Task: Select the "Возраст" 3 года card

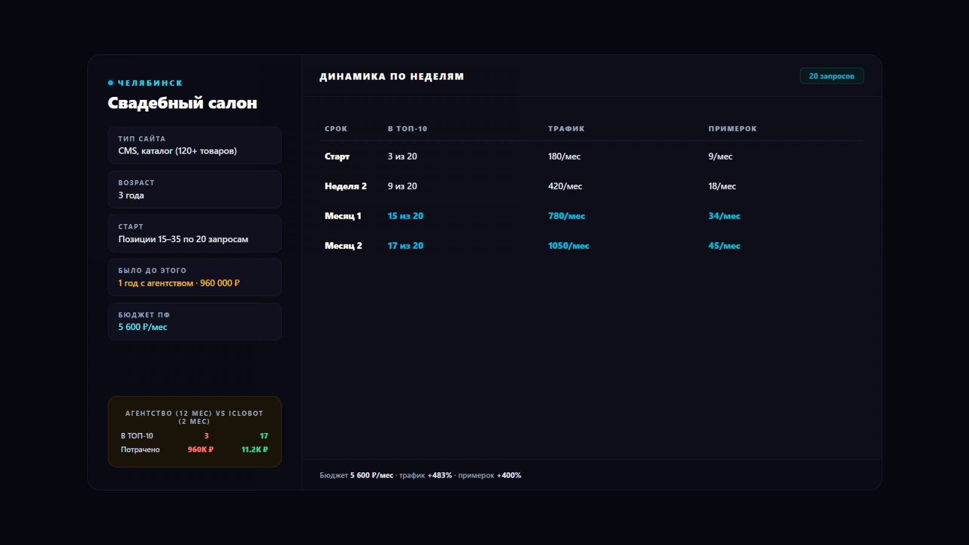Action: [194, 190]
